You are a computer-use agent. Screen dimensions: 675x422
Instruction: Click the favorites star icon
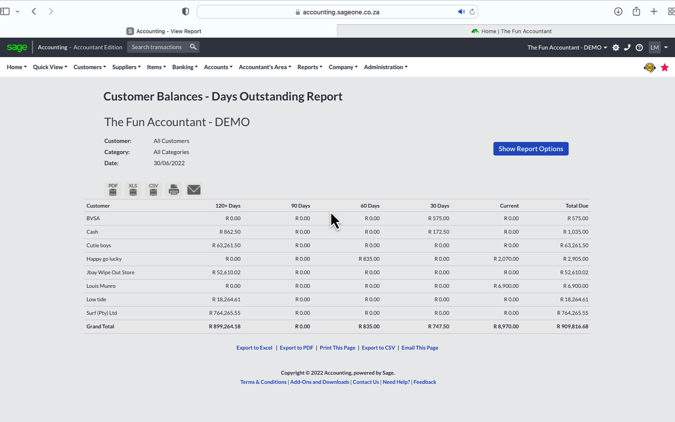tap(665, 67)
